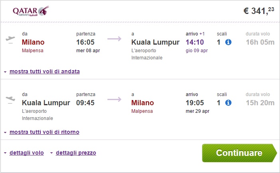The image size is (280, 173).
Task: Click the outbound flight direction arrow
Action: 114,39
